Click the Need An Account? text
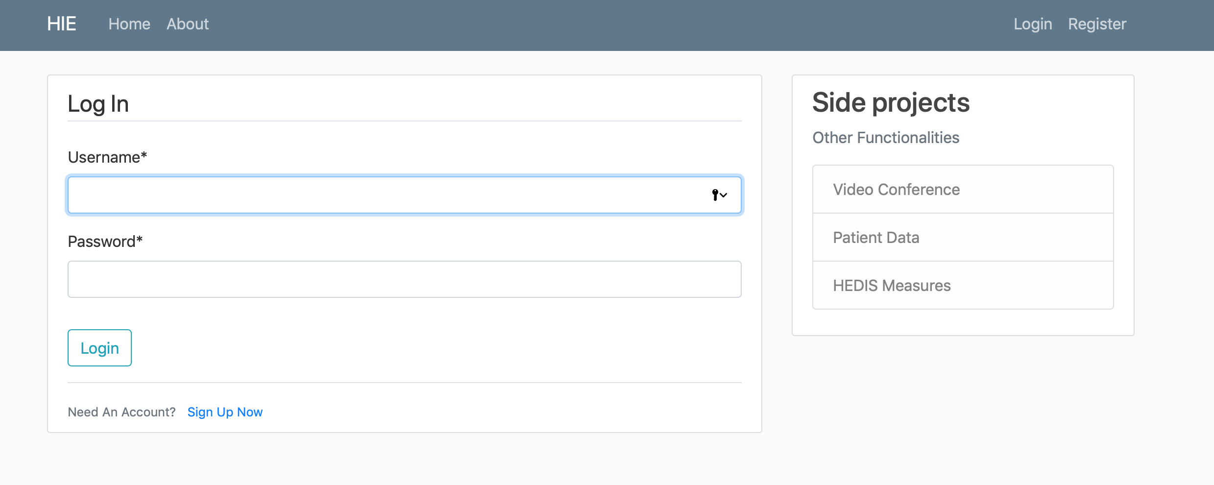The image size is (1214, 485). point(121,412)
